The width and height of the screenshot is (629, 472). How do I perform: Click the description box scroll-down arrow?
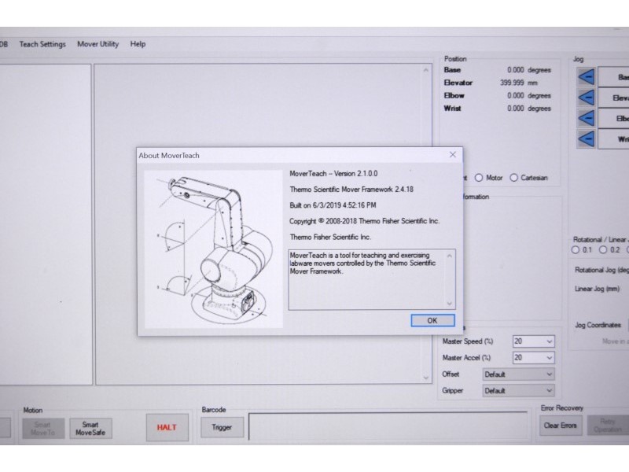pyautogui.click(x=449, y=304)
